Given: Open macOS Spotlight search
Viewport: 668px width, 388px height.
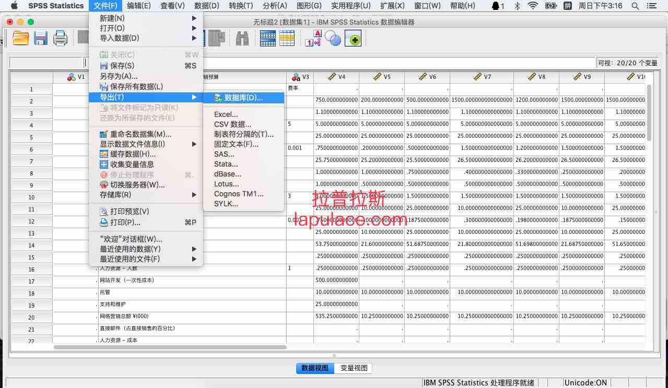Looking at the screenshot, I should pos(635,6).
